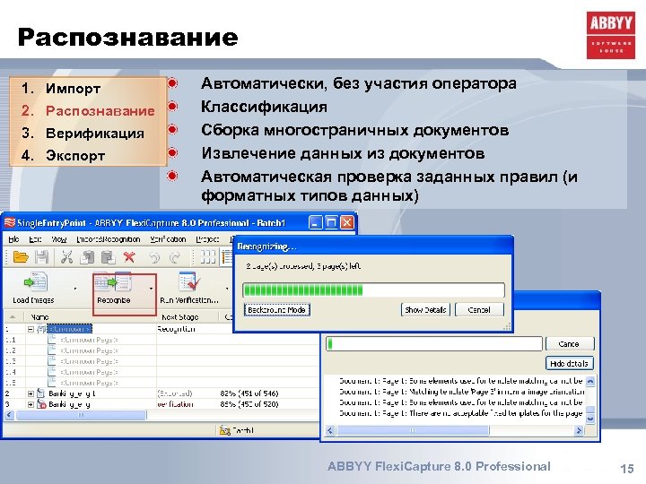
Task: Select Unknown Page row 1.2
Action: coord(89,350)
